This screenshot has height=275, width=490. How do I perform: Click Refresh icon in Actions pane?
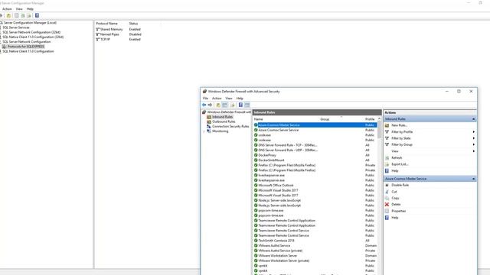click(x=387, y=158)
